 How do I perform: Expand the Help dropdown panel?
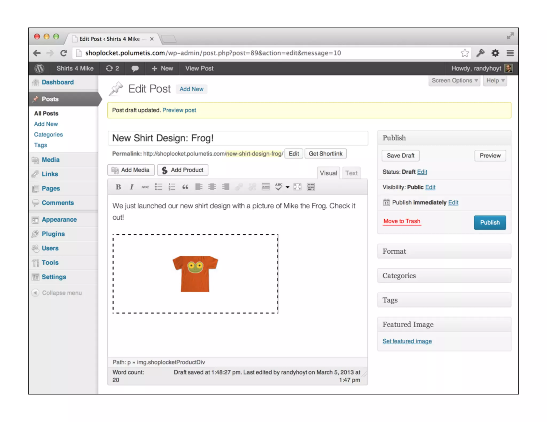pyautogui.click(x=495, y=81)
